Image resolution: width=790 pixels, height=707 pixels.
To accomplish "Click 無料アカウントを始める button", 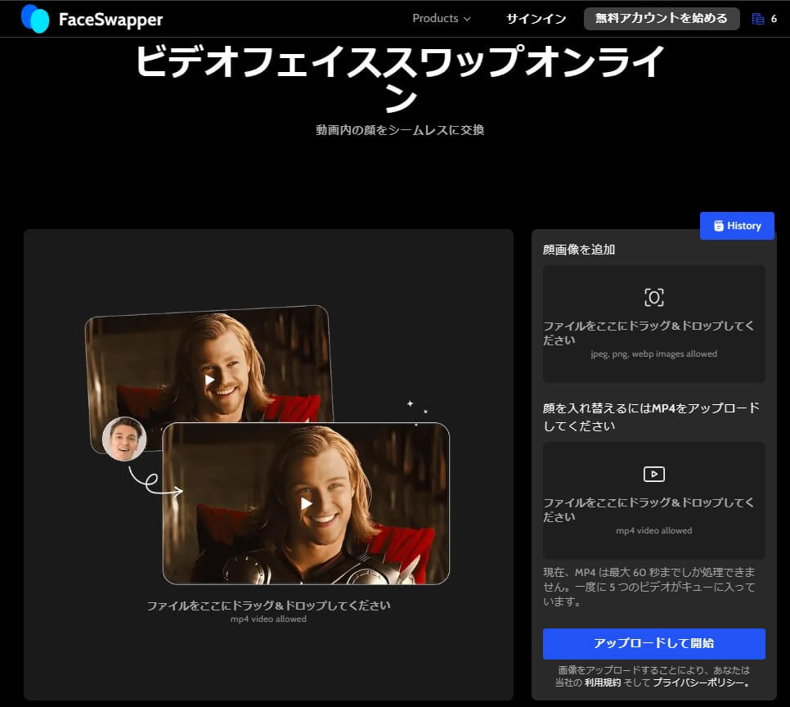I will 662,19.
